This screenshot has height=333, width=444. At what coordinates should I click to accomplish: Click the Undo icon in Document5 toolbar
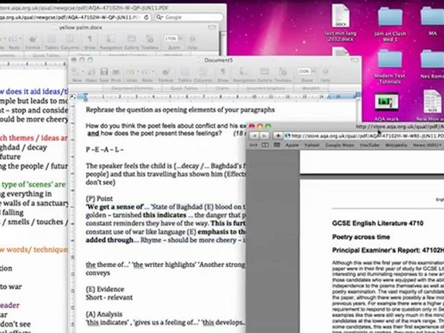click(x=130, y=72)
